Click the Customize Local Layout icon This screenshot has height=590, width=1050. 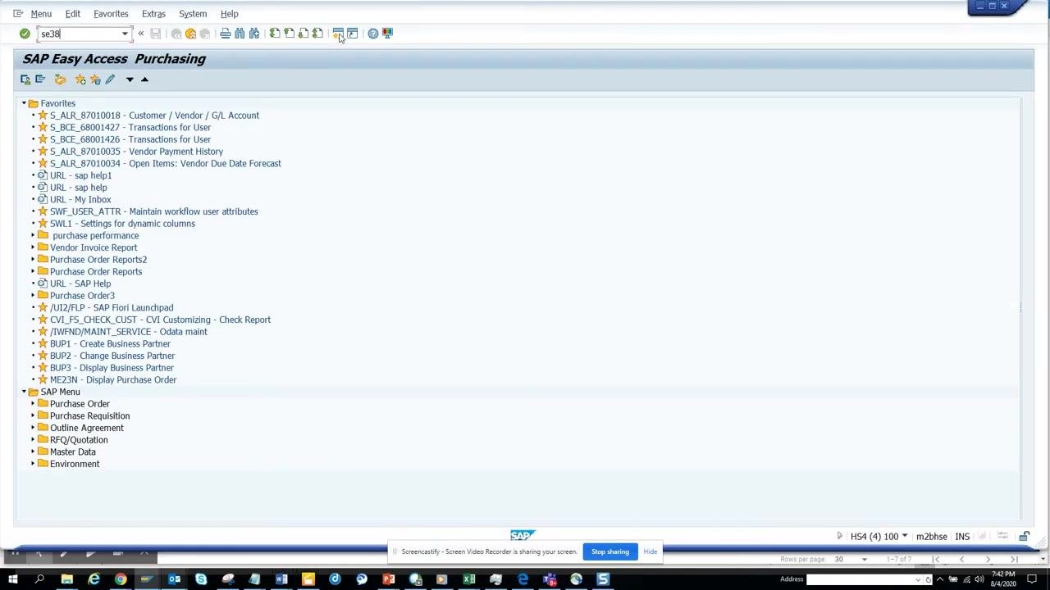point(388,34)
